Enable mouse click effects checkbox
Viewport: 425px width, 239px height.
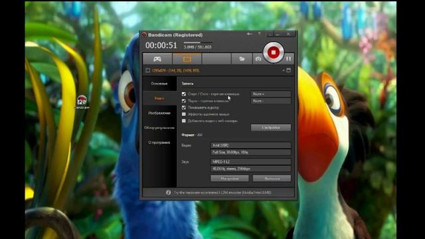pyautogui.click(x=184, y=114)
